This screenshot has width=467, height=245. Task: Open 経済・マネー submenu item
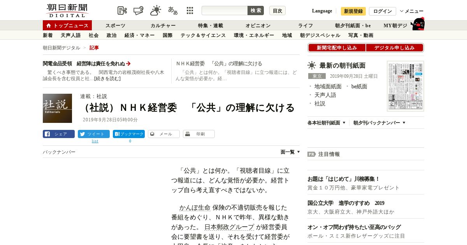[140, 35]
